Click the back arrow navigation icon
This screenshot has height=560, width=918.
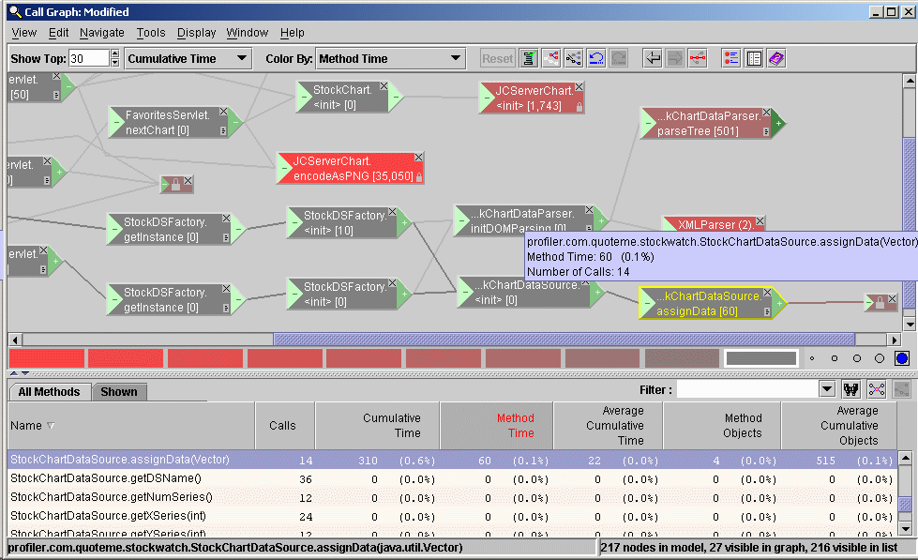click(653, 59)
